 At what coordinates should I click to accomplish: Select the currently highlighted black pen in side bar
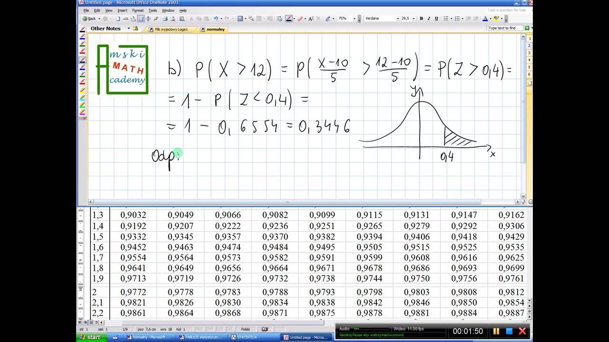(82, 60)
